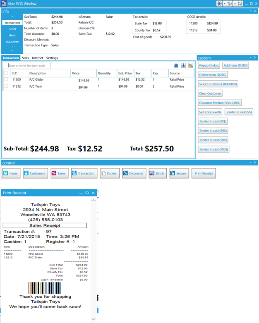Switch to the Stats tab
Viewport: 259px width, 323px height.
25,58
